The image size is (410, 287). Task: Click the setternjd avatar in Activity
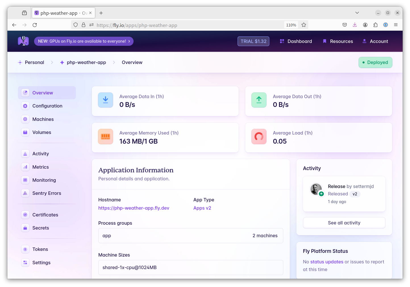click(x=316, y=189)
